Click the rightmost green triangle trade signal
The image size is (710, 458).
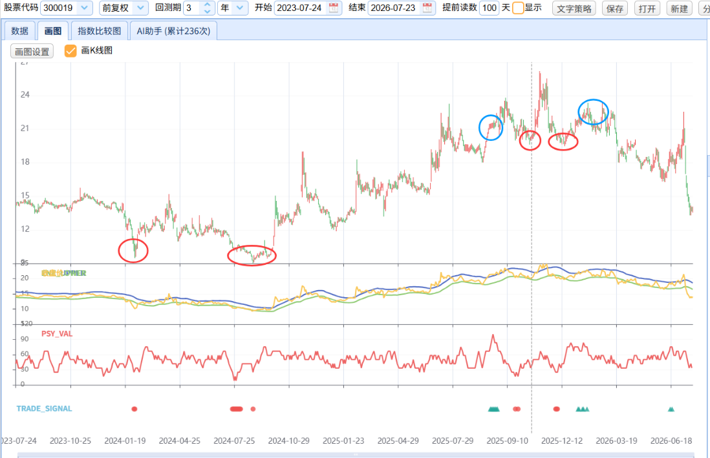(671, 409)
